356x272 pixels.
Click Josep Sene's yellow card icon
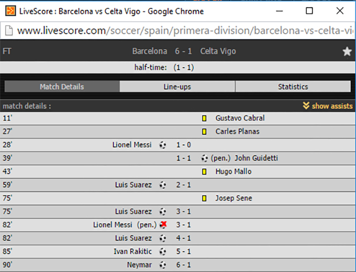(204, 199)
